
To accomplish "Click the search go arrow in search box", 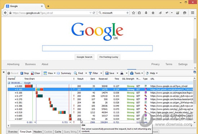I will 127,13.
